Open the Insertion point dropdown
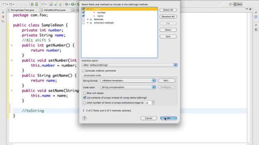The height and width of the screenshot is (145, 259). click(129, 65)
